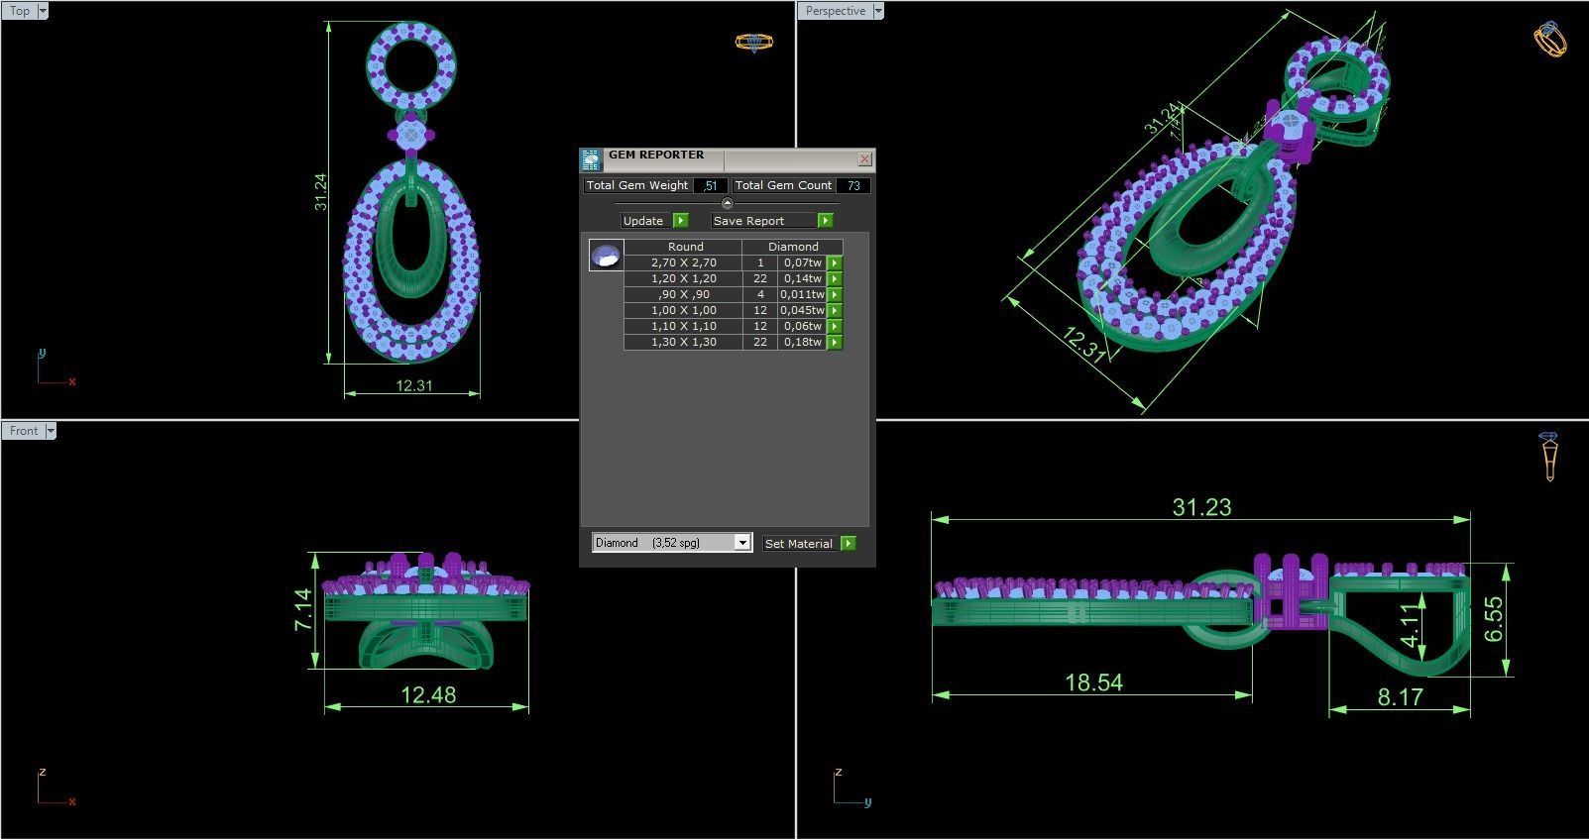Select the 1,20 X 1,20 size cell

pos(683,279)
